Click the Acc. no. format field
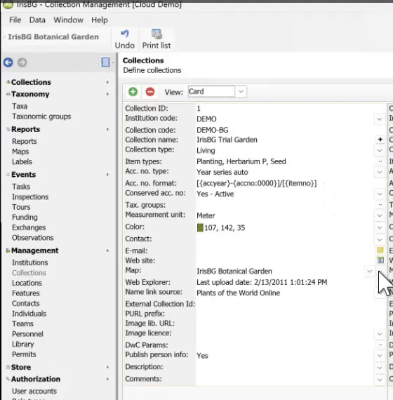The image size is (393, 400). [290, 183]
